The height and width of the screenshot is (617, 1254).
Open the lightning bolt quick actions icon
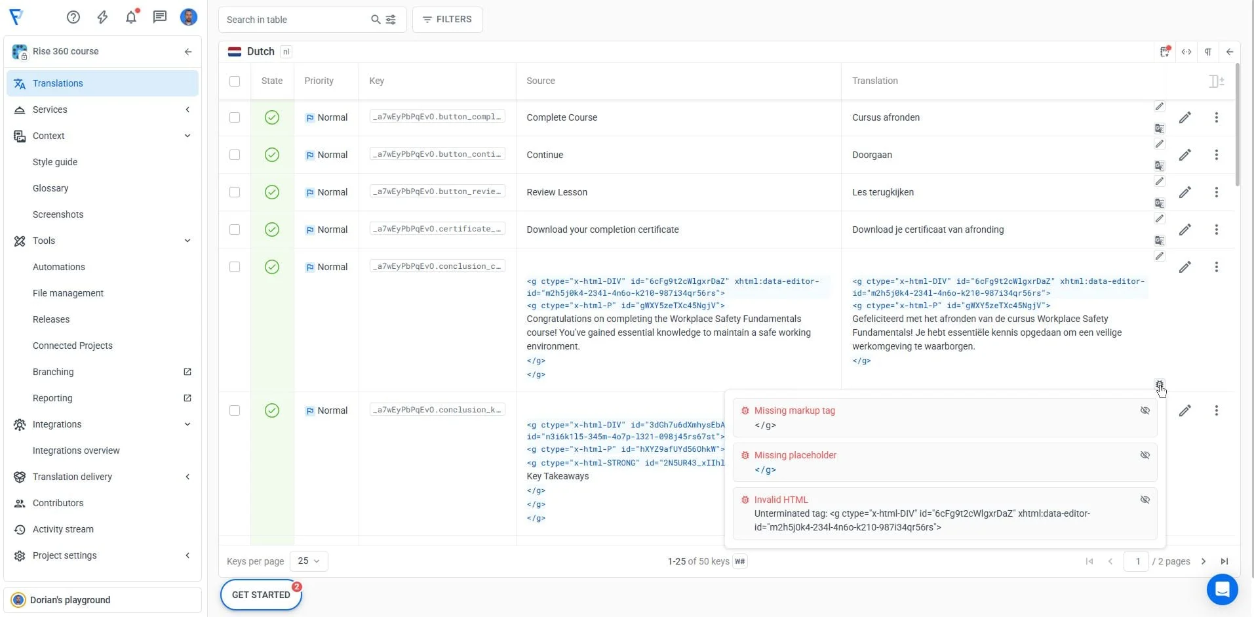102,17
